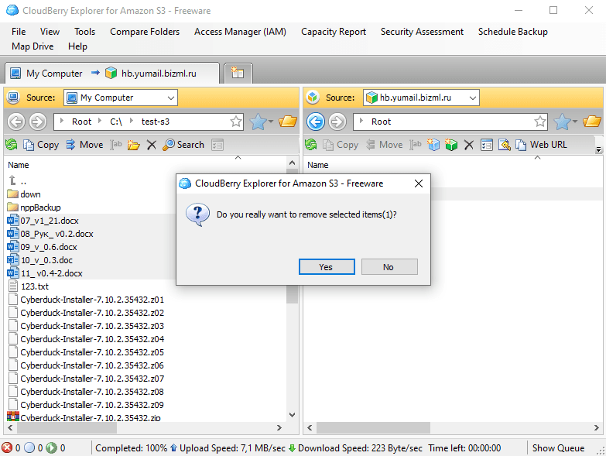Image resolution: width=606 pixels, height=456 pixels.
Task: Click the right pane ACL key icon
Action: 505,145
